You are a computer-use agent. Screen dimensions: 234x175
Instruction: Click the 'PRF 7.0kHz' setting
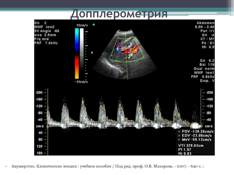click(46, 43)
